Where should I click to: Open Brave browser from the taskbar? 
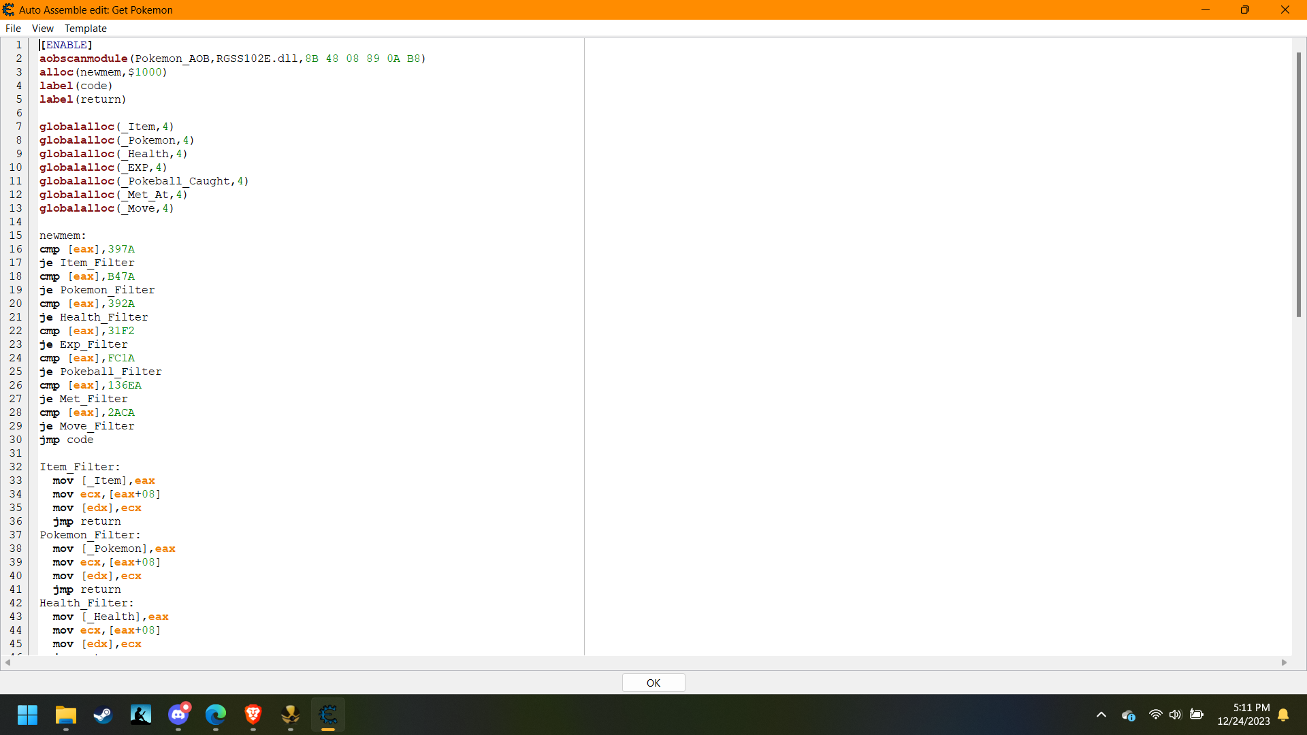pos(253,715)
